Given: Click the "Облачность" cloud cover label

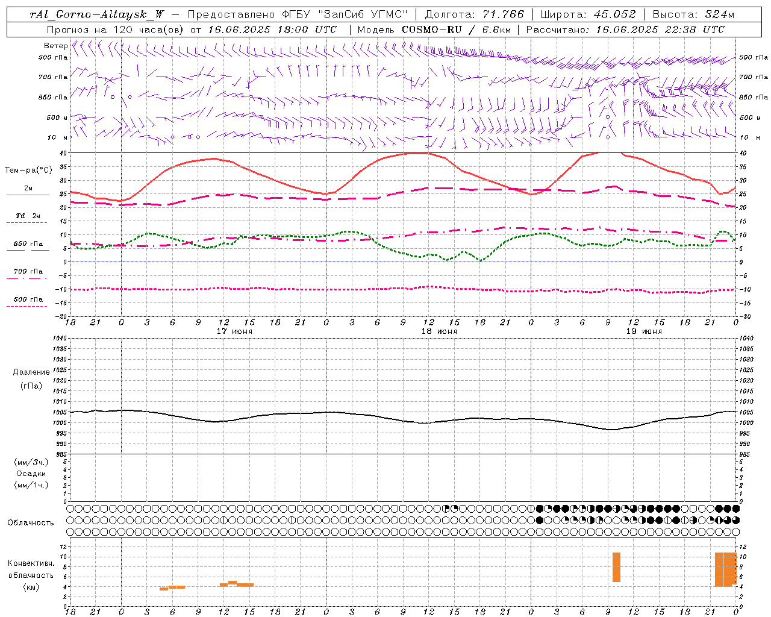Looking at the screenshot, I should click(x=31, y=522).
